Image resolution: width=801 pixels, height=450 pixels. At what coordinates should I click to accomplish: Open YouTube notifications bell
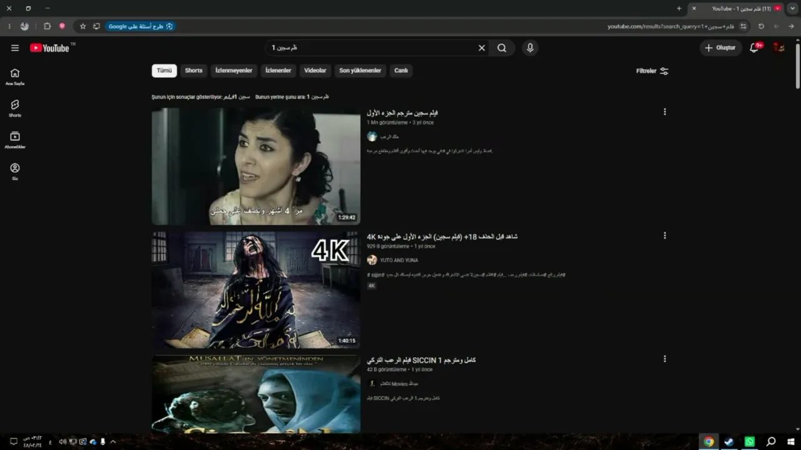pos(755,48)
